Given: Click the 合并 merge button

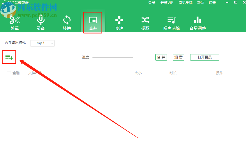Looking at the screenshot, I should tap(161, 57).
